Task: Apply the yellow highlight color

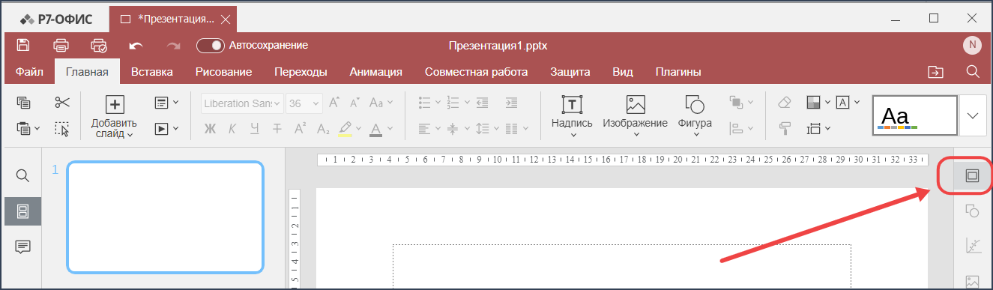Action: coord(345,129)
